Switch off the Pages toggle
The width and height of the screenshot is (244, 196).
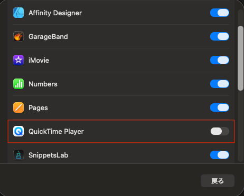point(220,107)
